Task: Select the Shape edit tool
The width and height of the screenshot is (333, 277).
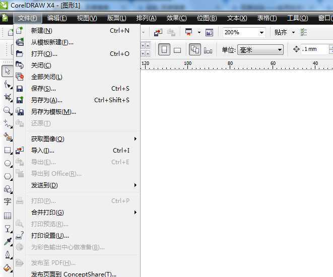Action: 8,85
